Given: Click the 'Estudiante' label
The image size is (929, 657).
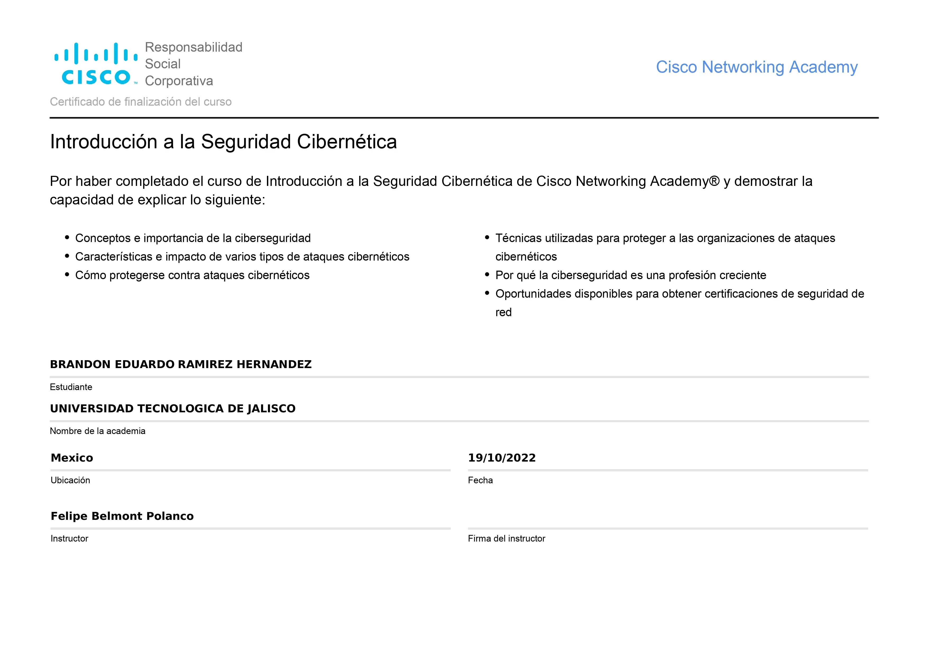Looking at the screenshot, I should [x=71, y=387].
